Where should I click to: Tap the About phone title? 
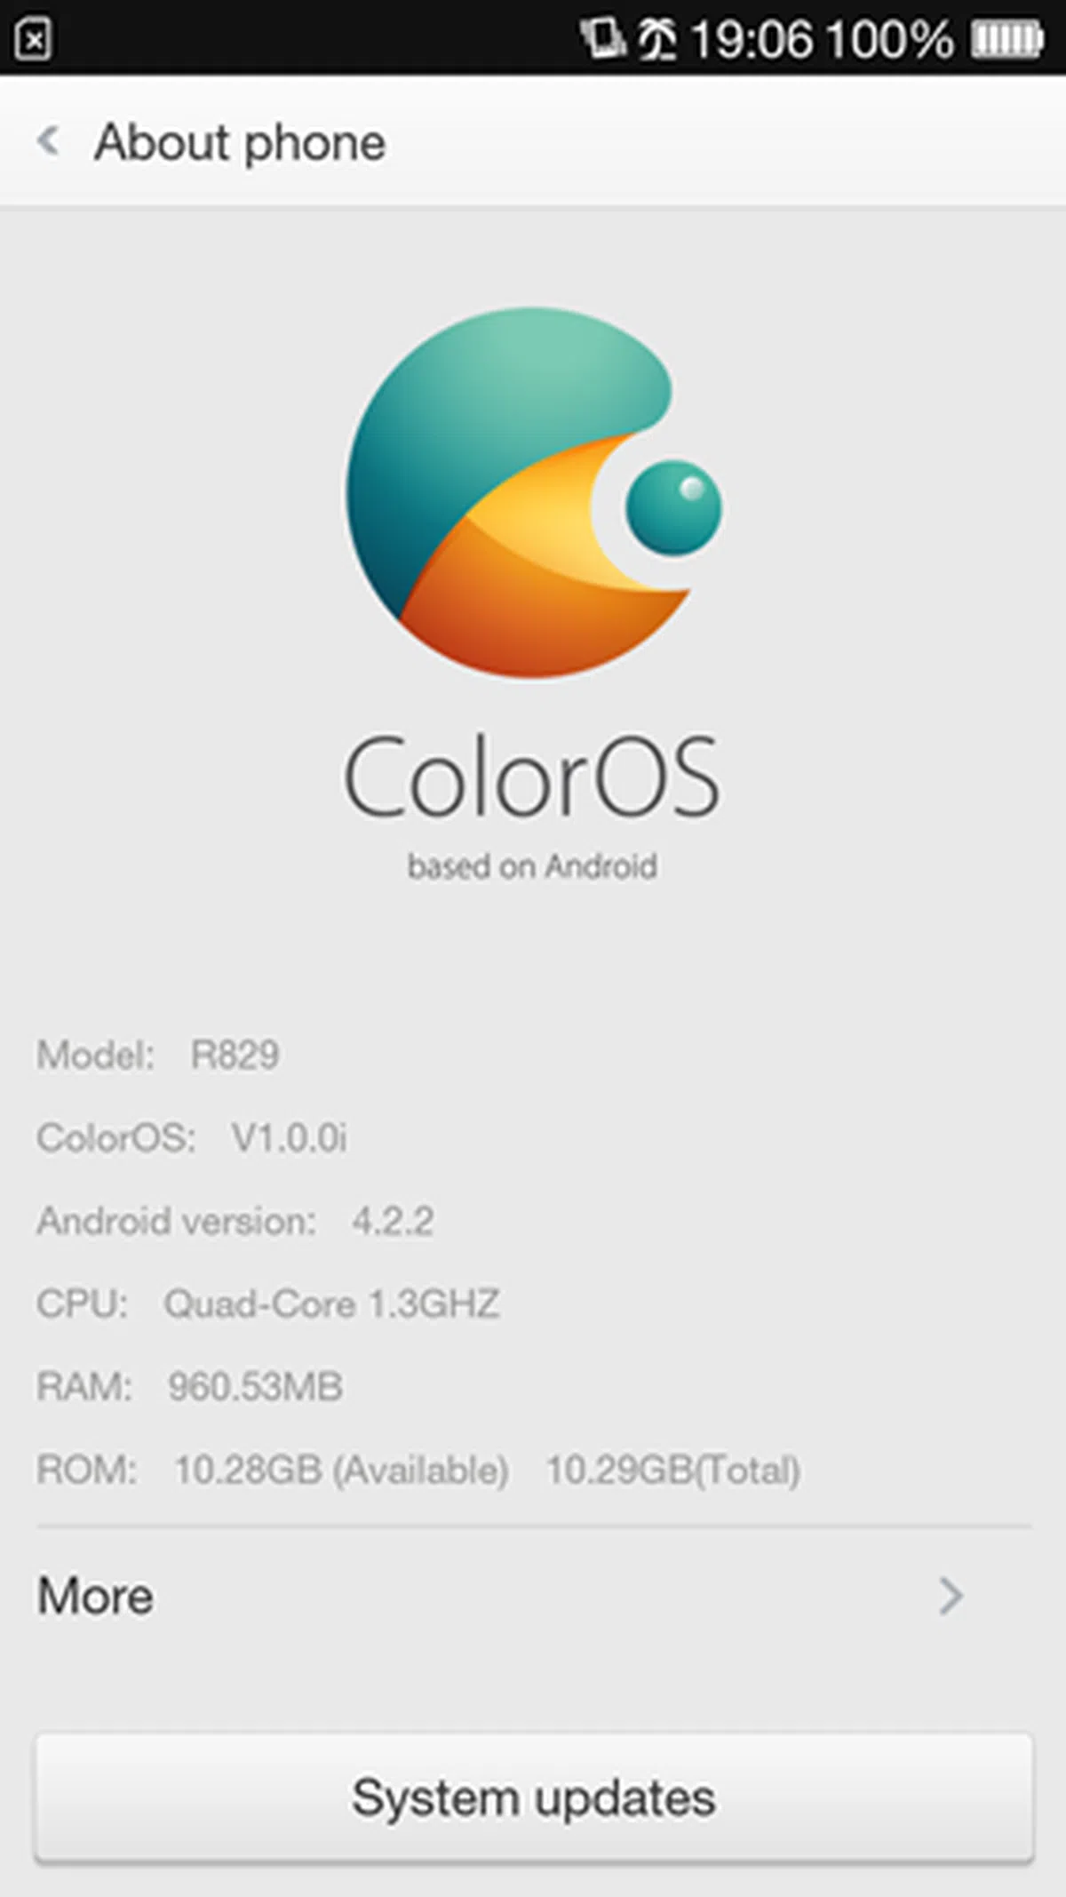pos(240,142)
